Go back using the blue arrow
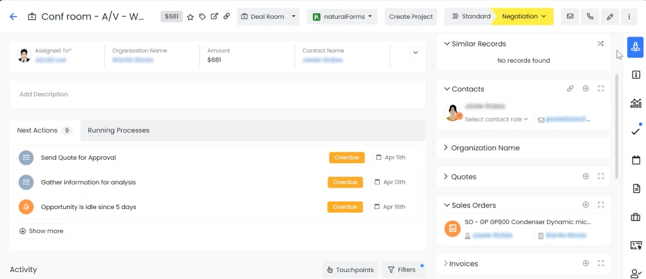This screenshot has height=279, width=646. (13, 17)
